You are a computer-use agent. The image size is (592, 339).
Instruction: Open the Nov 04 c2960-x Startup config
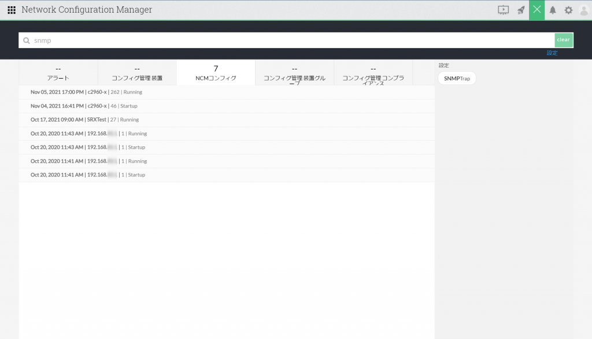[227, 106]
